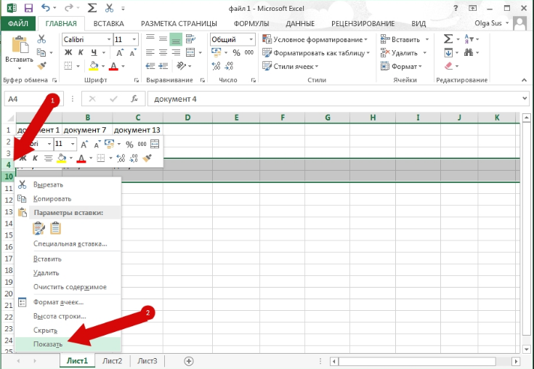Choose Вырезать in the context menu
Image resolution: width=534 pixels, height=369 pixels.
click(x=68, y=184)
